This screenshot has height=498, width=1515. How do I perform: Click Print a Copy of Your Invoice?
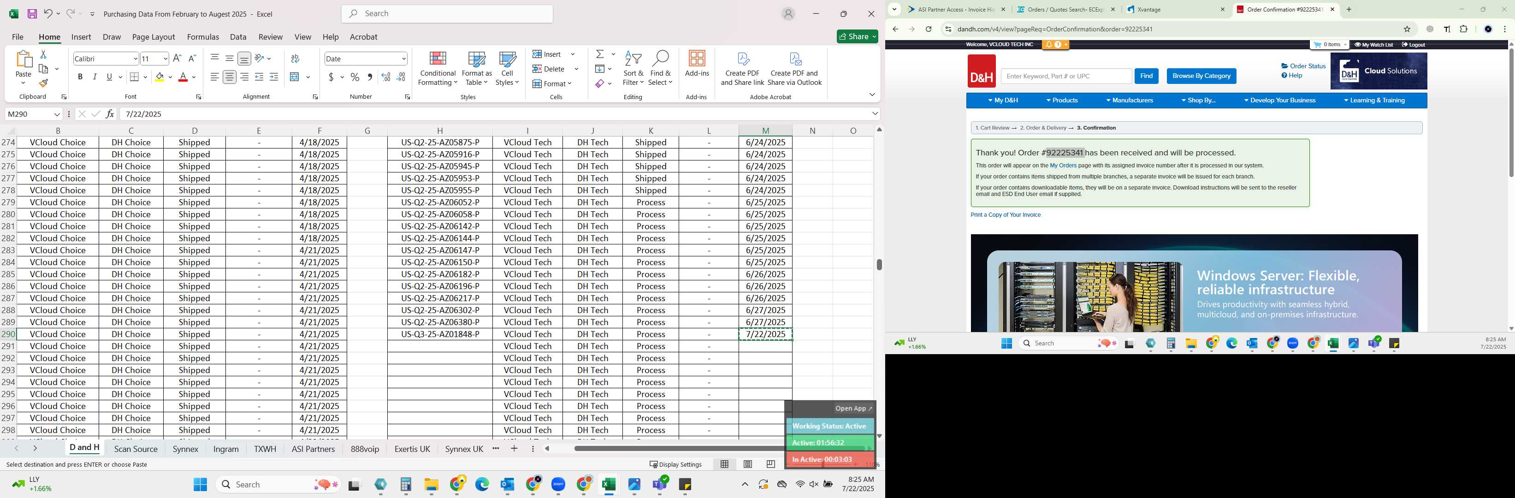1005,214
